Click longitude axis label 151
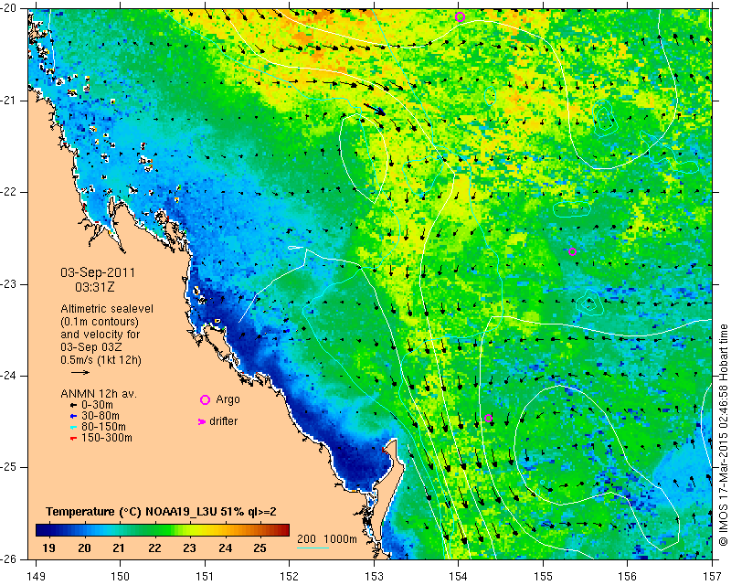This screenshot has height=585, width=731. [x=205, y=577]
